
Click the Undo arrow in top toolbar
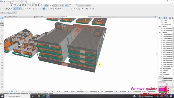1,9
